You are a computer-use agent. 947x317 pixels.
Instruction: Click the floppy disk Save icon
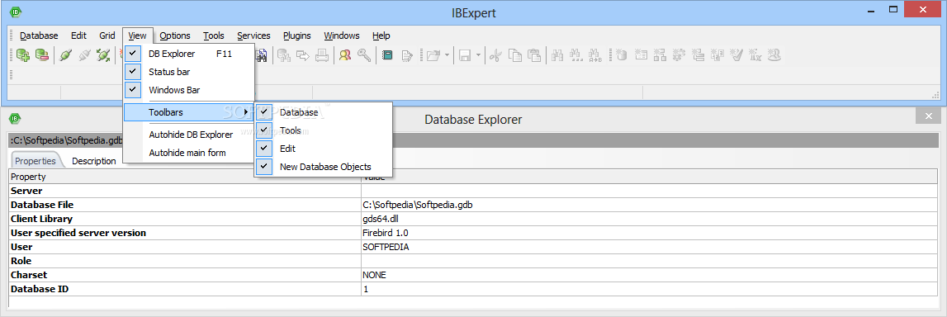tap(465, 55)
